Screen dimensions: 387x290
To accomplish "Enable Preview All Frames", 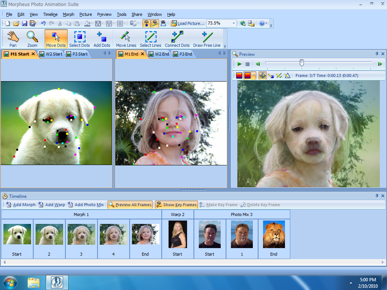I will point(130,204).
